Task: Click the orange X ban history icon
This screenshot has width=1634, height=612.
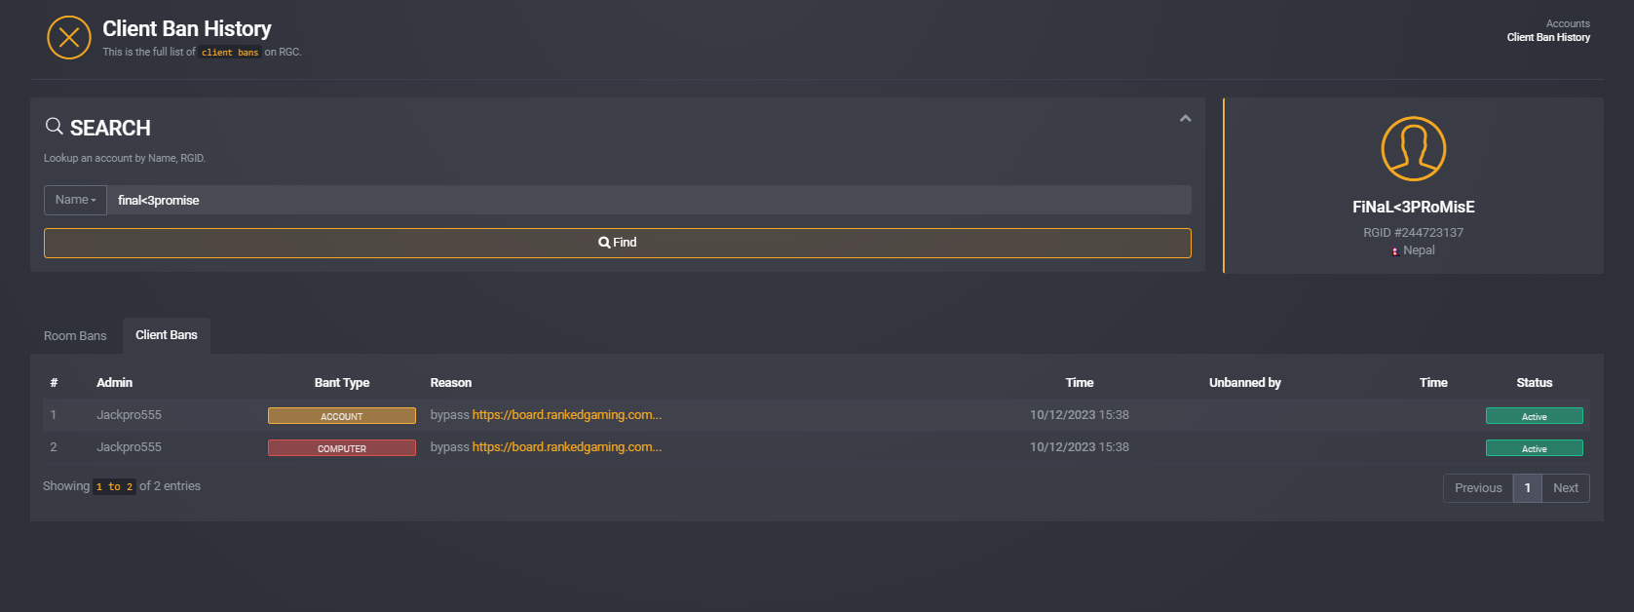Action: tap(69, 37)
